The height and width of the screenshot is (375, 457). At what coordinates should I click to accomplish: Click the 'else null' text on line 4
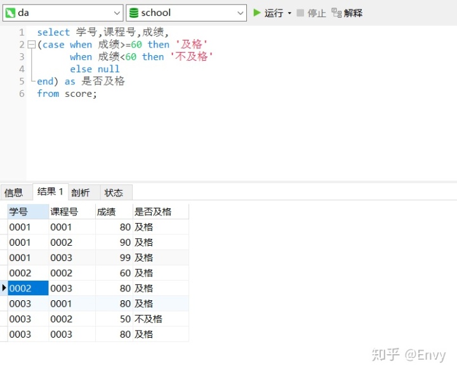tap(95, 69)
